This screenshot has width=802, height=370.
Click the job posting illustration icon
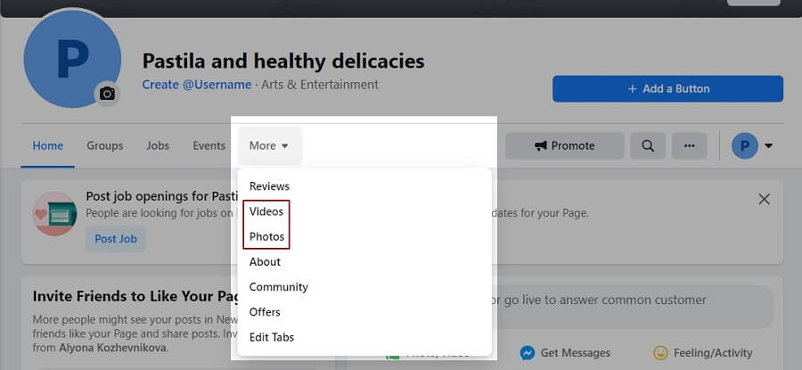point(54,213)
